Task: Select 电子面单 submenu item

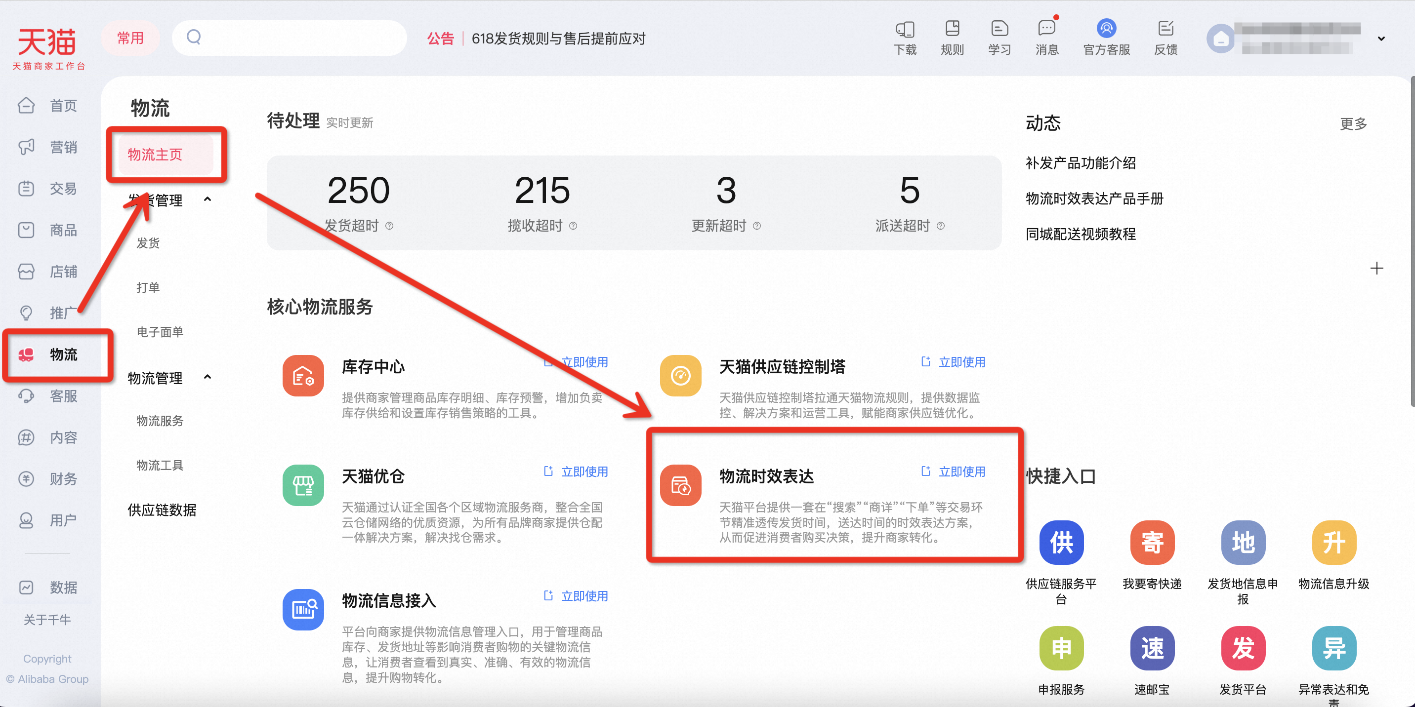Action: click(x=160, y=332)
